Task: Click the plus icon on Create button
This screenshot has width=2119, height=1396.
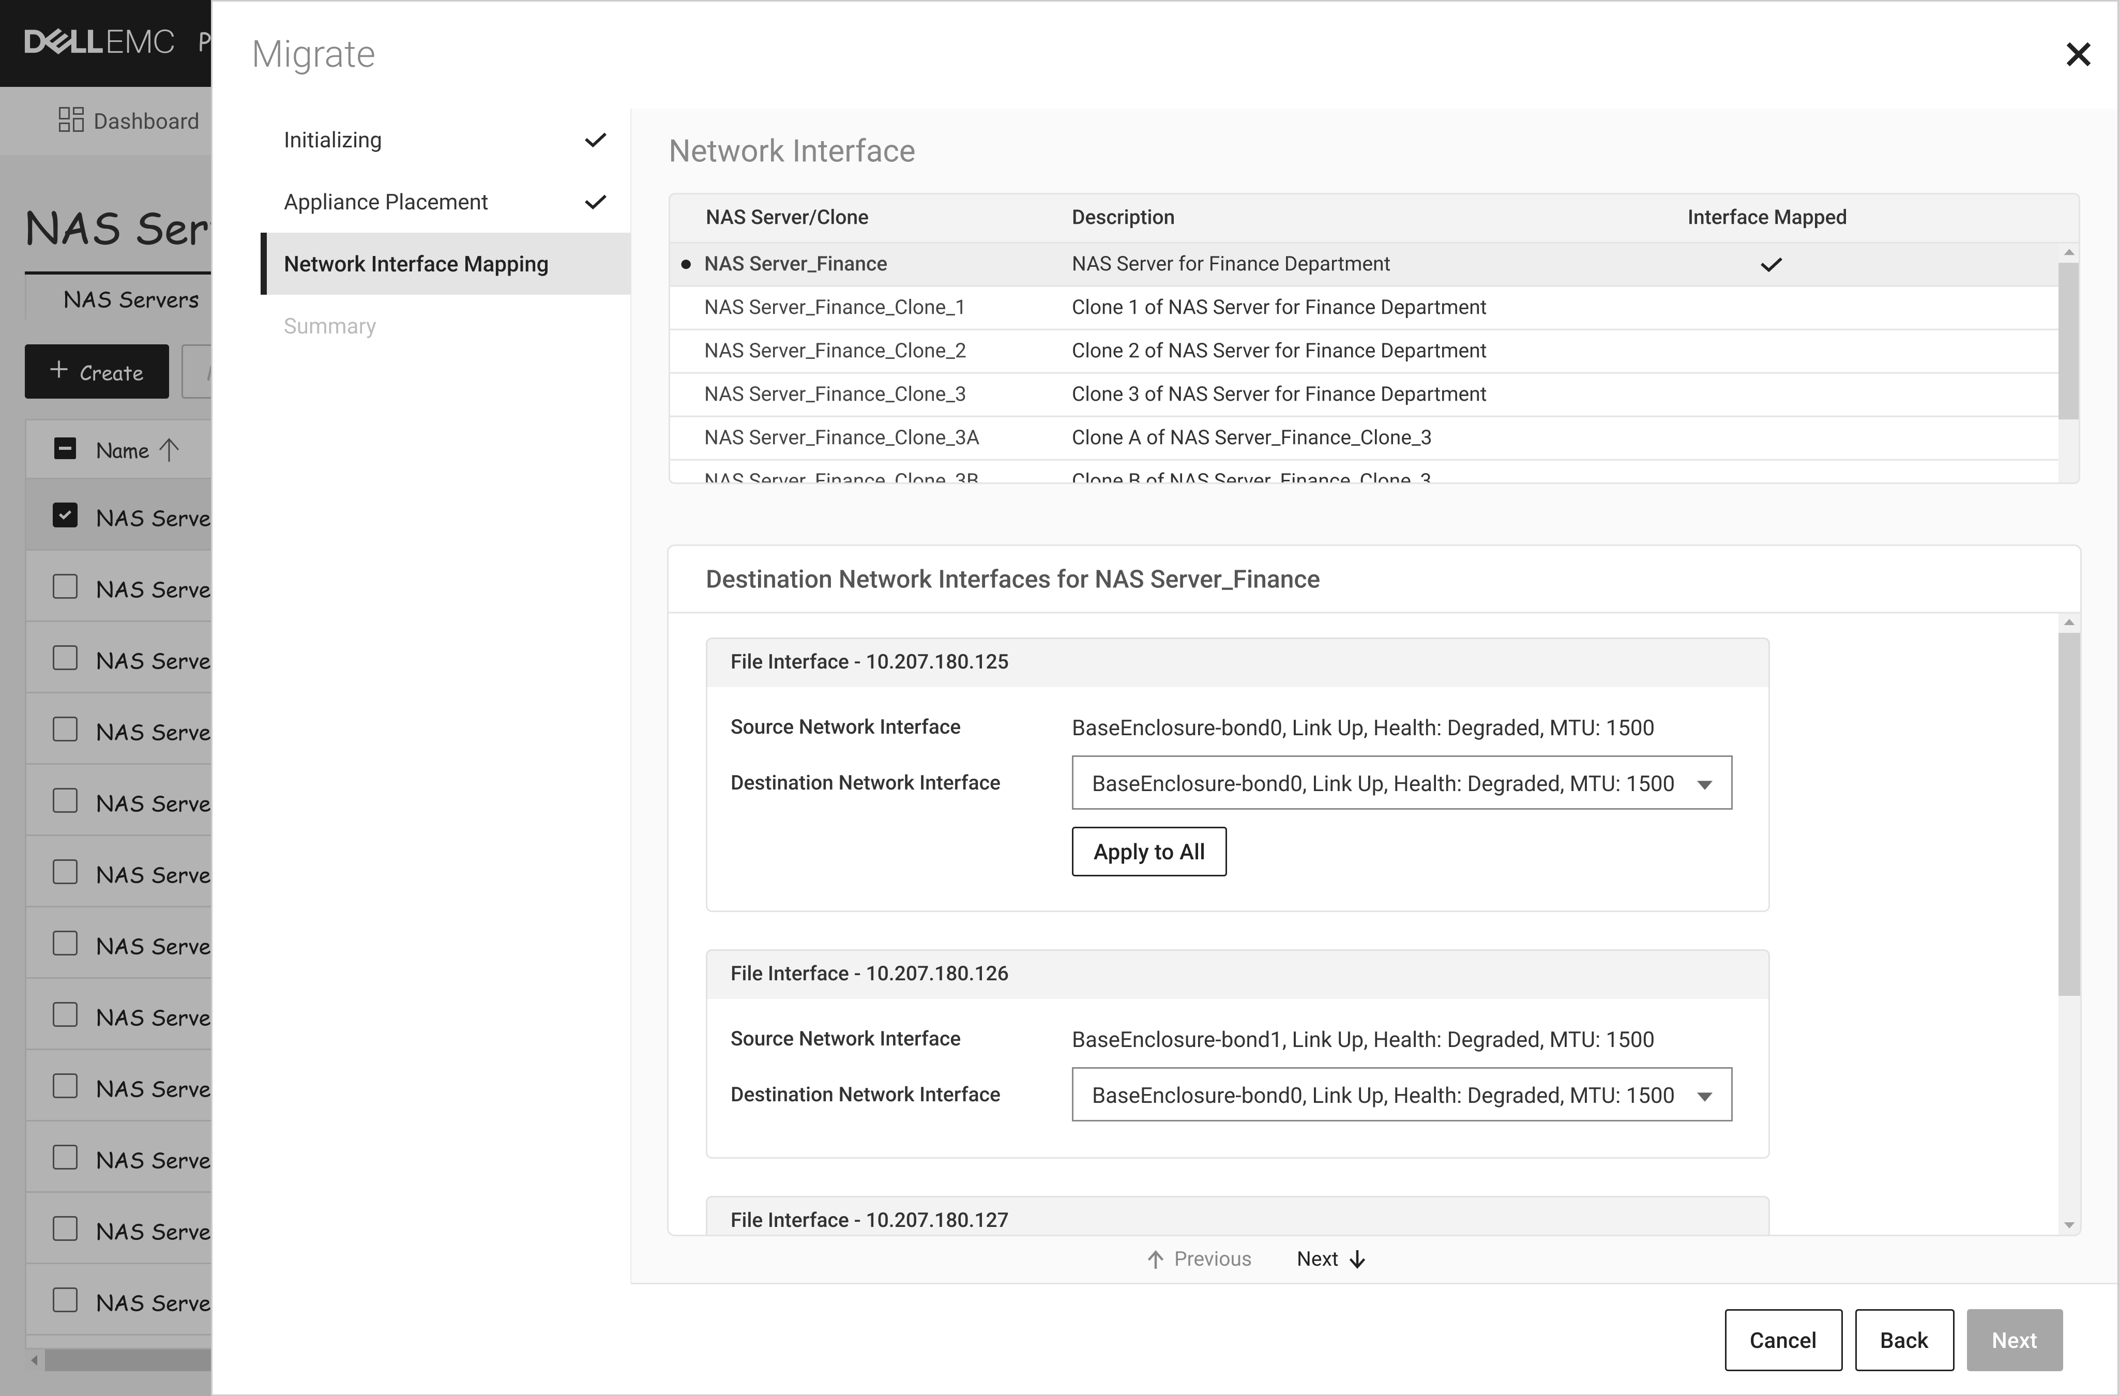Action: [59, 370]
